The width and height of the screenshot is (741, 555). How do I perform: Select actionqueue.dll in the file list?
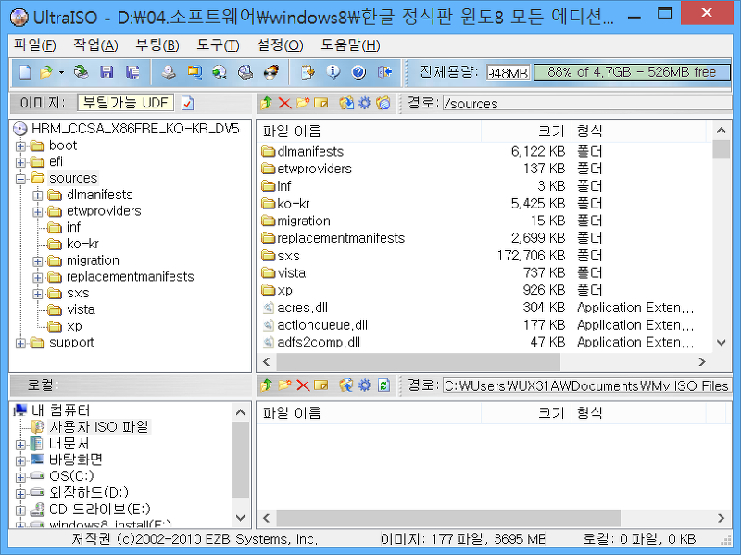[x=315, y=325]
